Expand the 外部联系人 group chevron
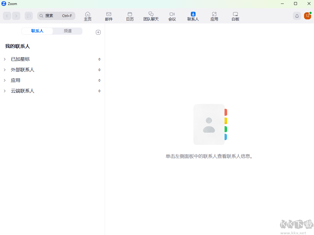Image resolution: width=314 pixels, height=235 pixels. pyautogui.click(x=5, y=70)
